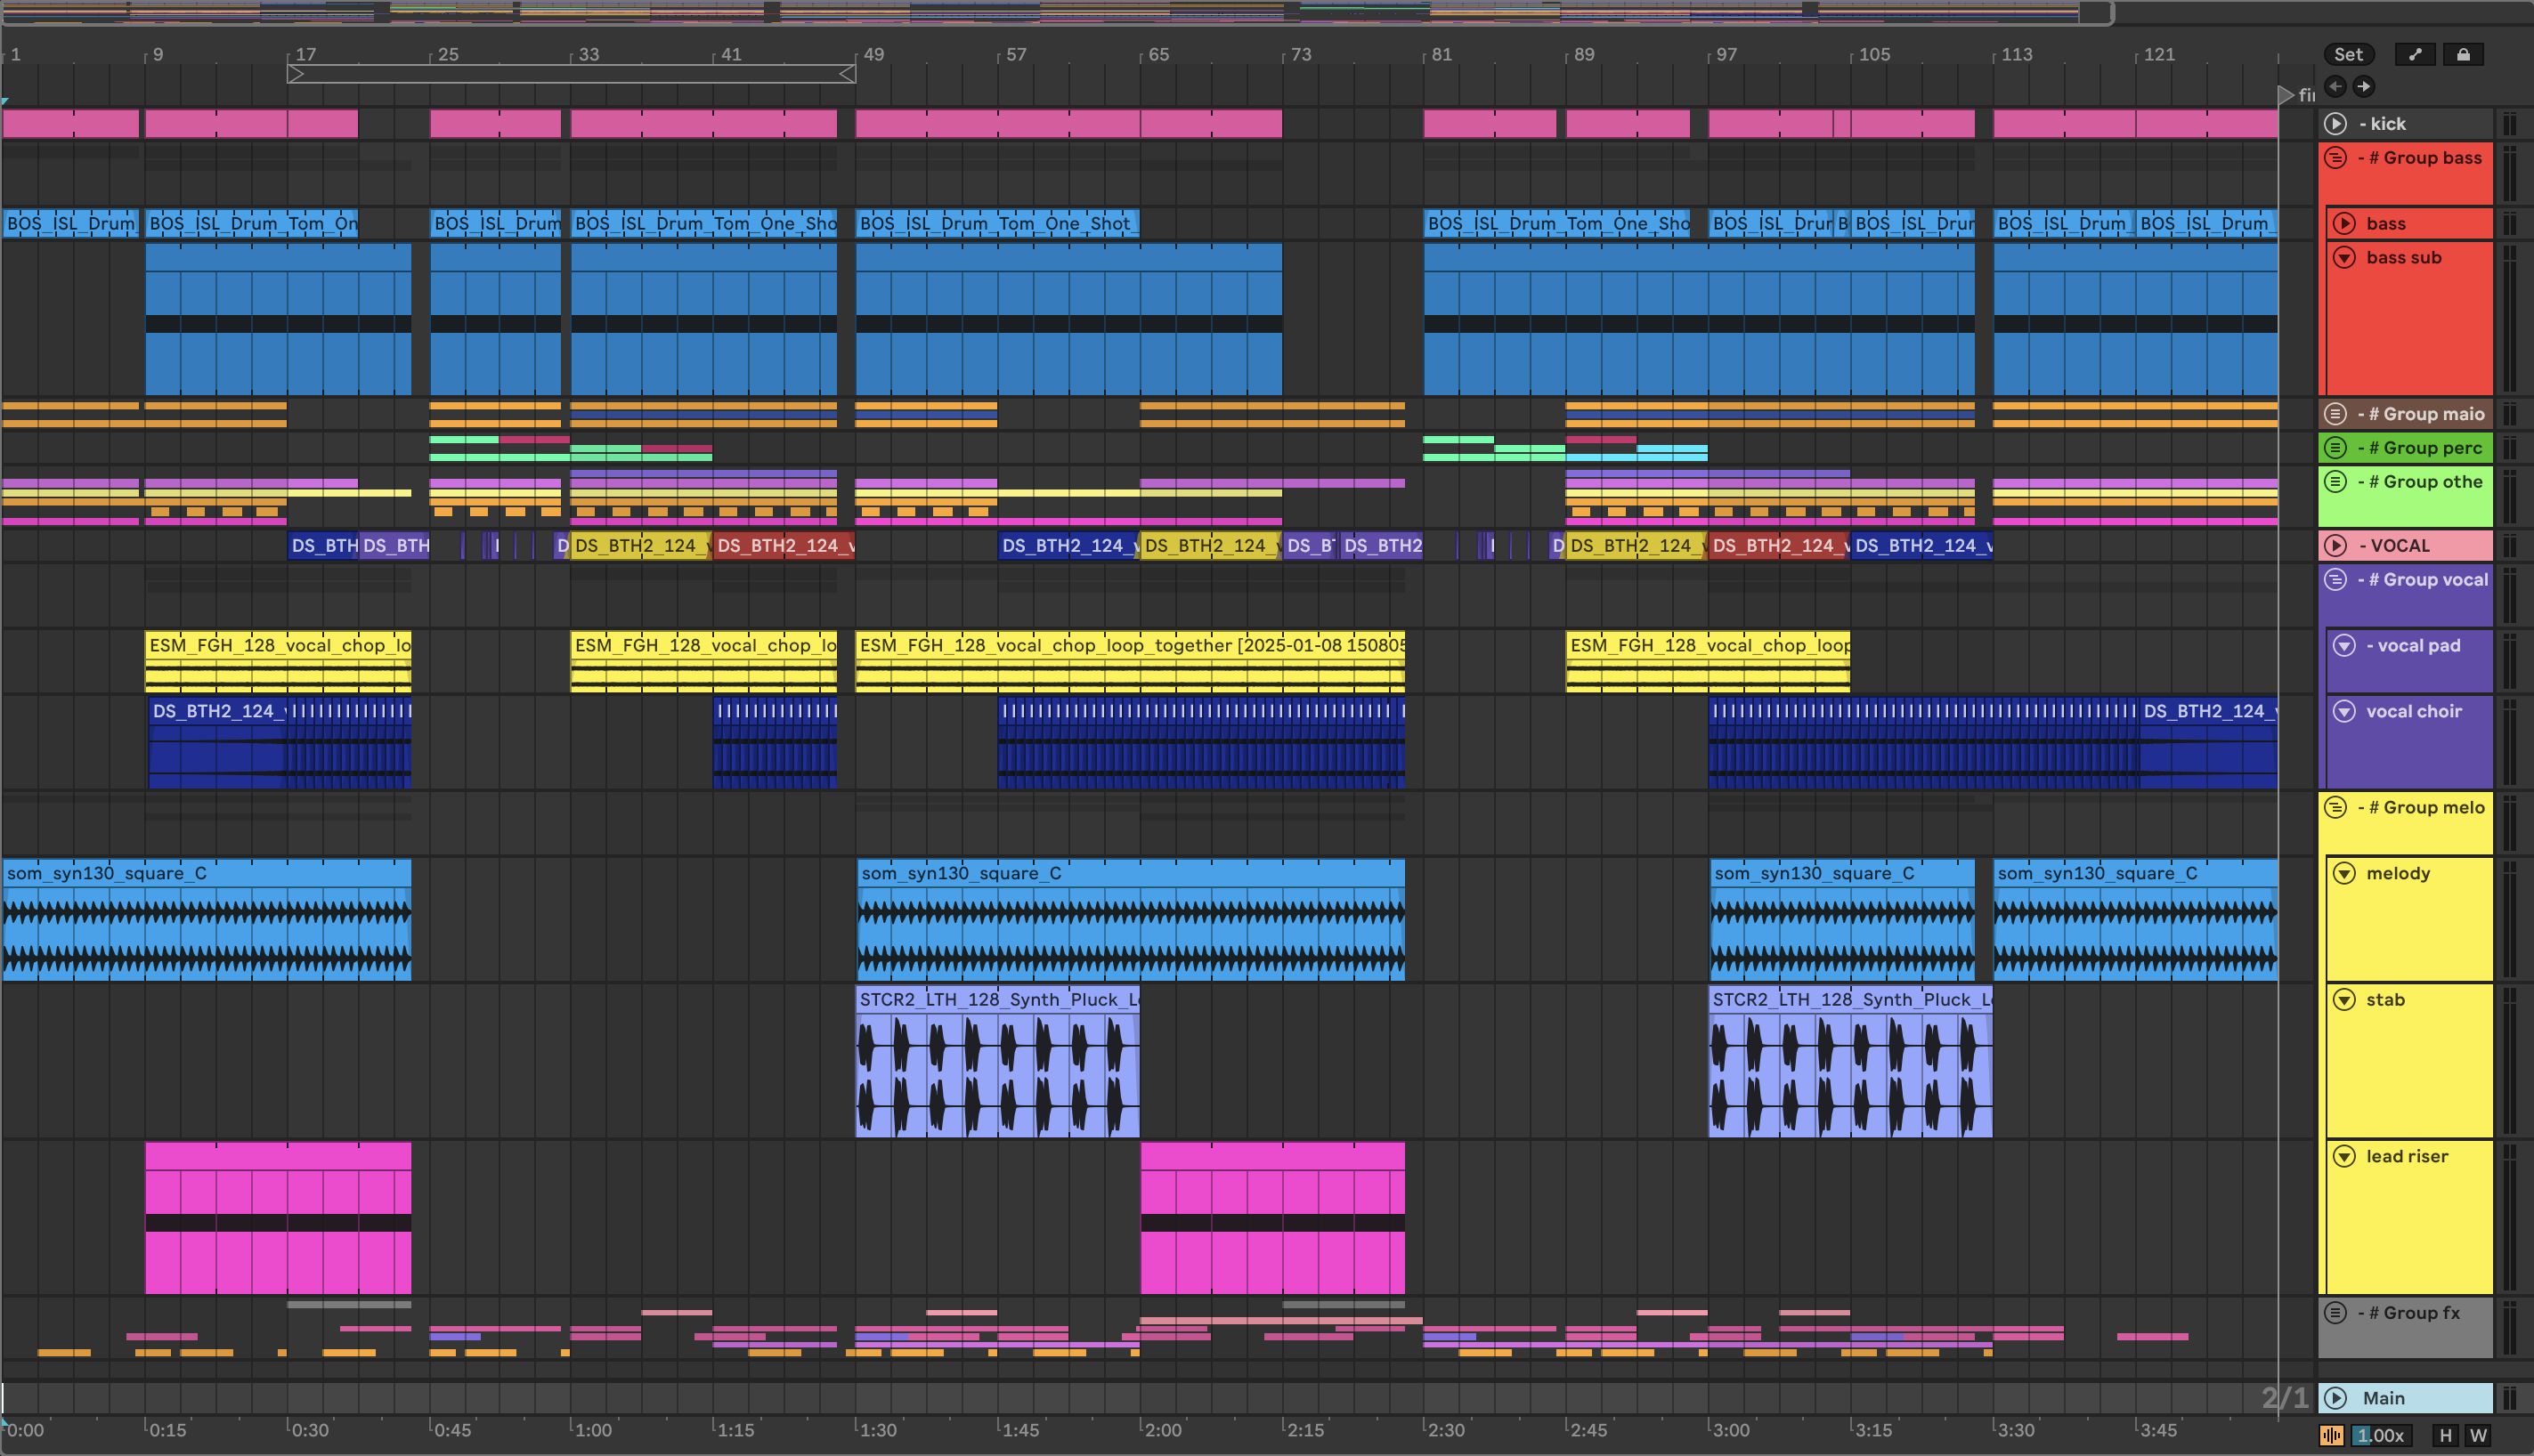Select the bass sub track name
2534x1456 pixels.
click(2404, 258)
